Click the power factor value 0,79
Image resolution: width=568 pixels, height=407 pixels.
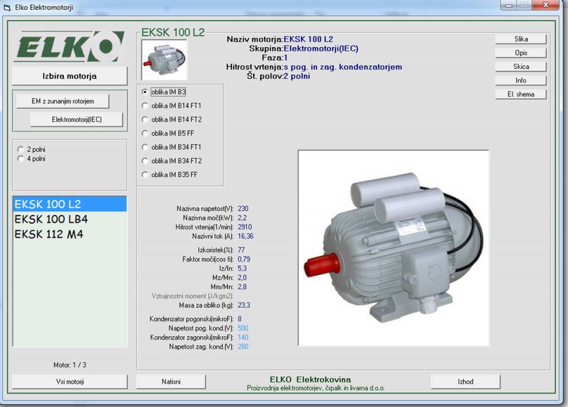coord(243,259)
